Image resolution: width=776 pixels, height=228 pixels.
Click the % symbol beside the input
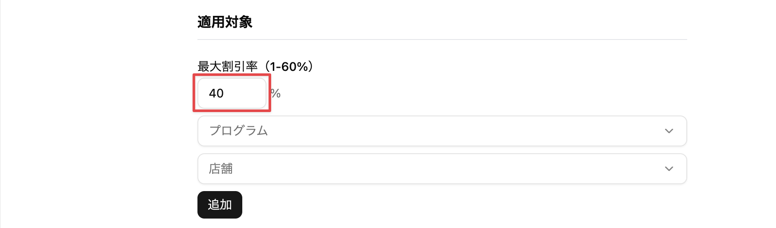click(276, 94)
